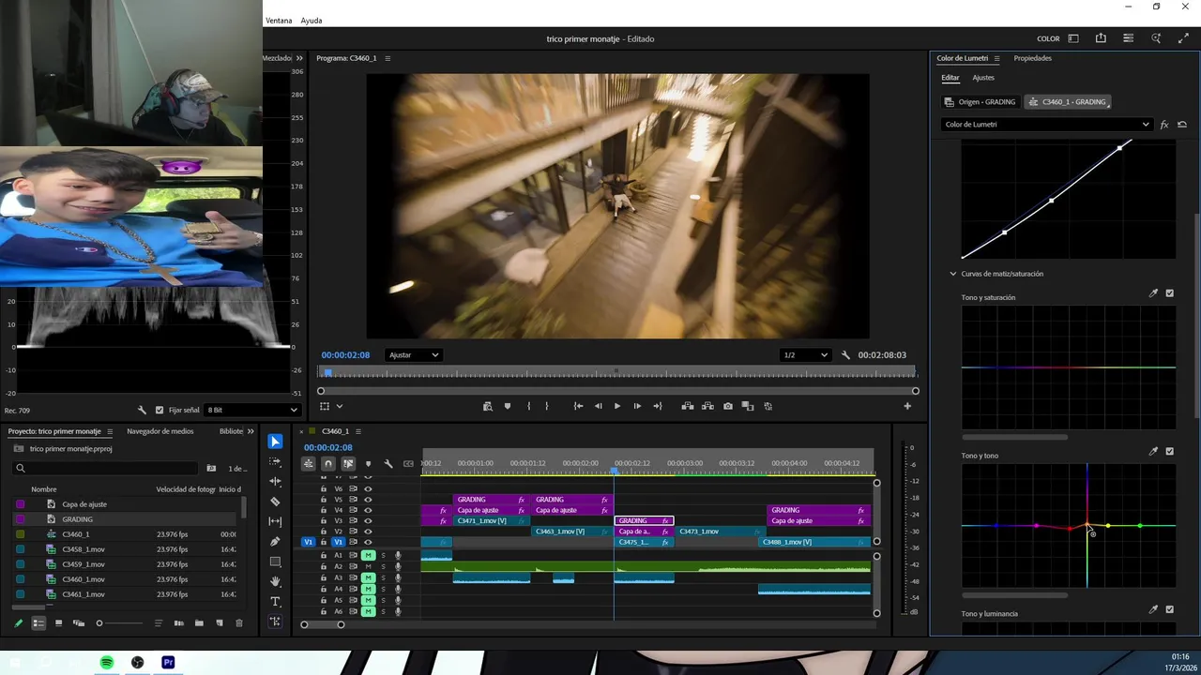This screenshot has width=1201, height=675.
Task: Open Navegador de medios tab
Action: (160, 431)
